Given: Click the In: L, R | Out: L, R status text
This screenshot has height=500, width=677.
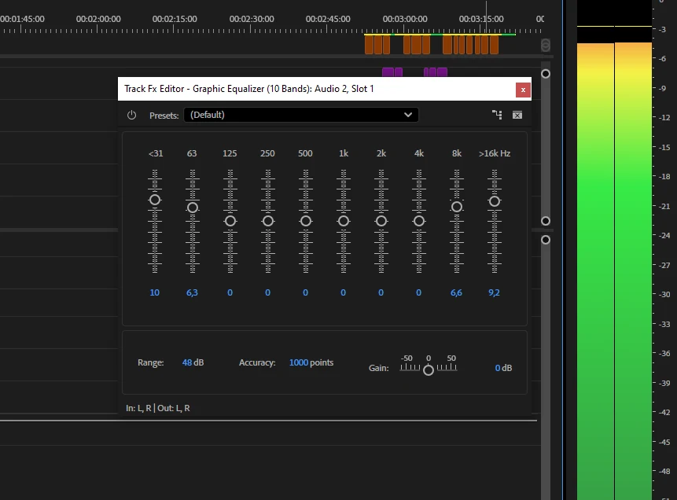Looking at the screenshot, I should pos(158,408).
